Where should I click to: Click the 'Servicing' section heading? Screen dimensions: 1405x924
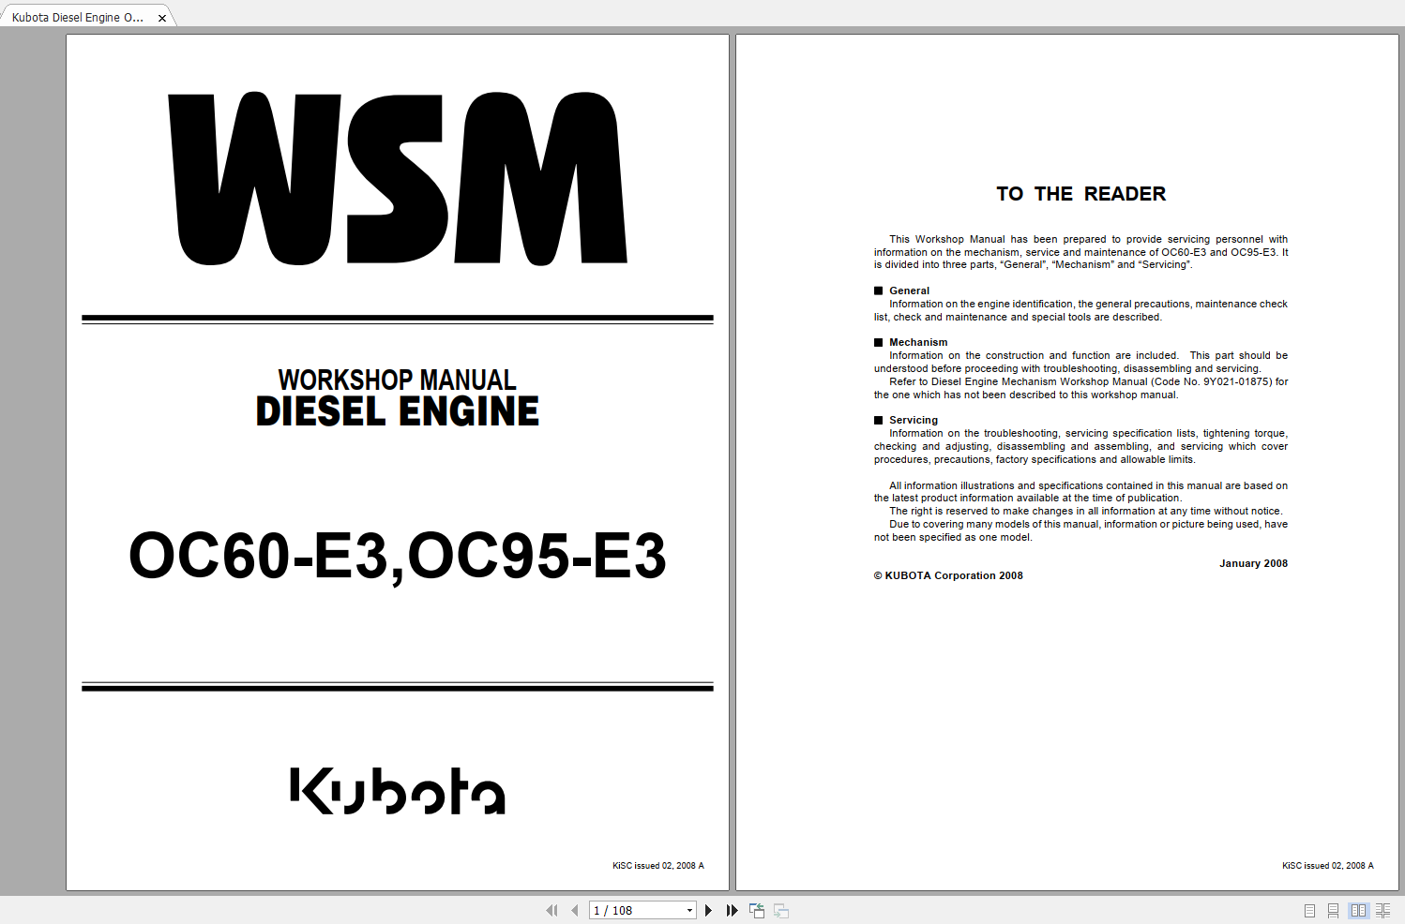[914, 420]
